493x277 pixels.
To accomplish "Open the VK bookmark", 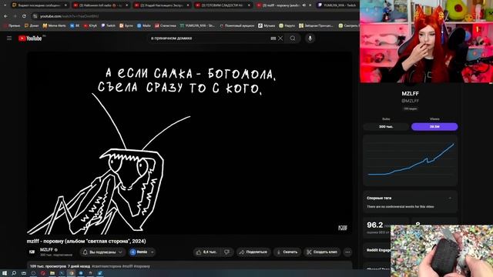I will pyautogui.click(x=75, y=25).
